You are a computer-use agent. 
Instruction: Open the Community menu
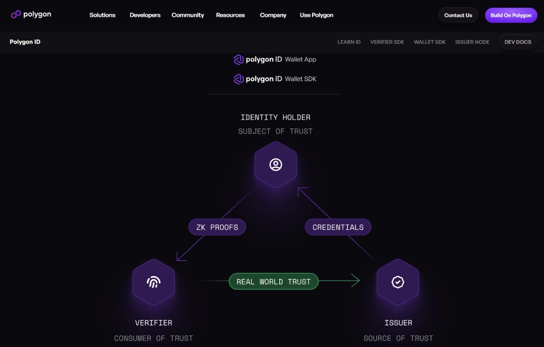[188, 15]
